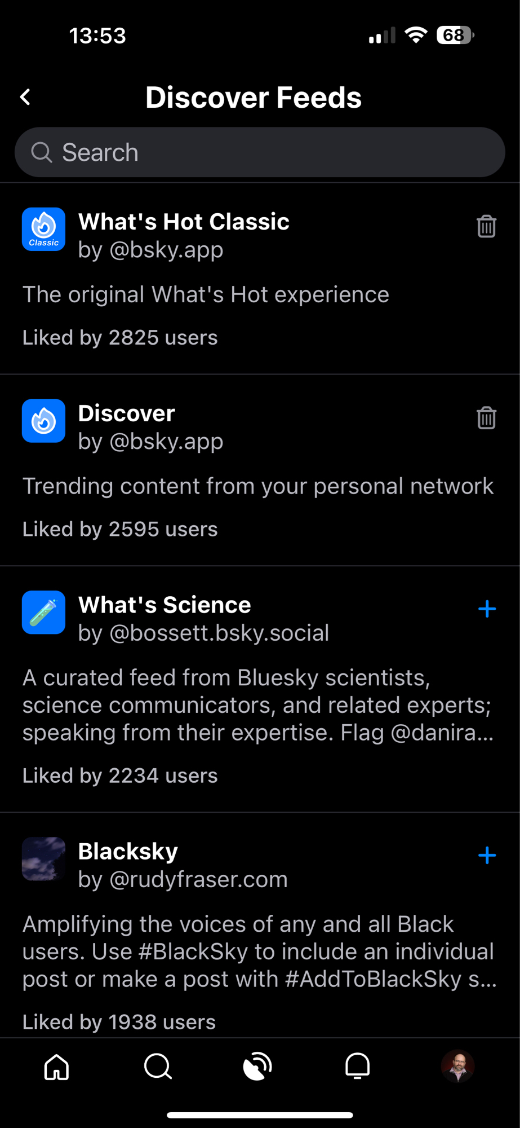Viewport: 520px width, 1128px height.
Task: Add What's Science feed with plus icon
Action: pos(487,609)
